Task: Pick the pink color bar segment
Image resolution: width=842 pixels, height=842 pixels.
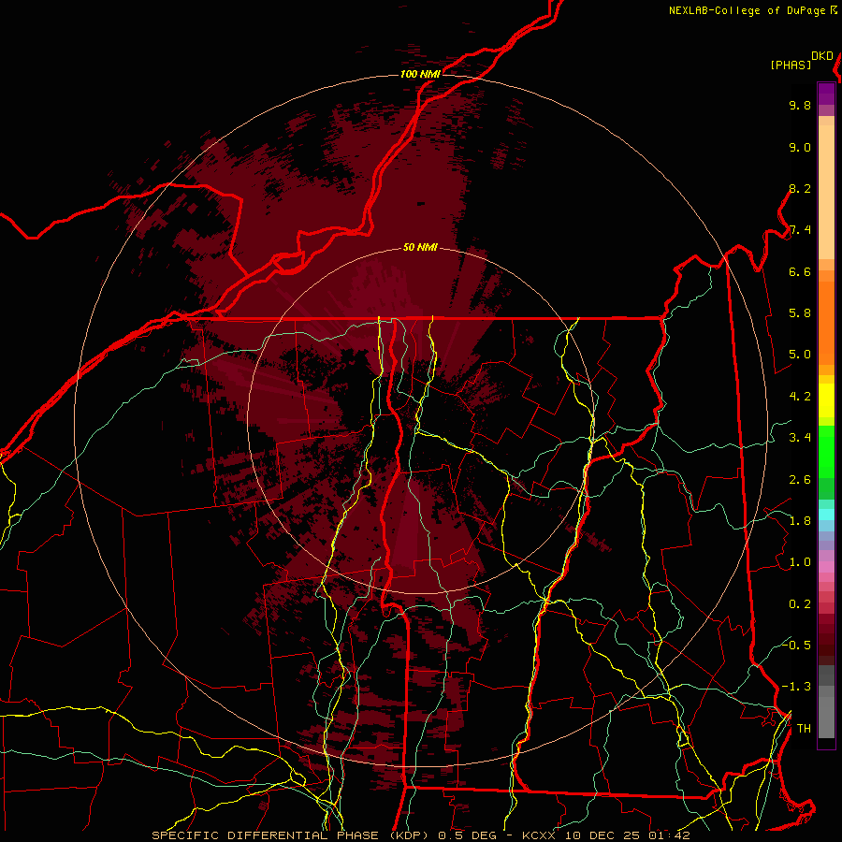Action: pyautogui.click(x=826, y=568)
